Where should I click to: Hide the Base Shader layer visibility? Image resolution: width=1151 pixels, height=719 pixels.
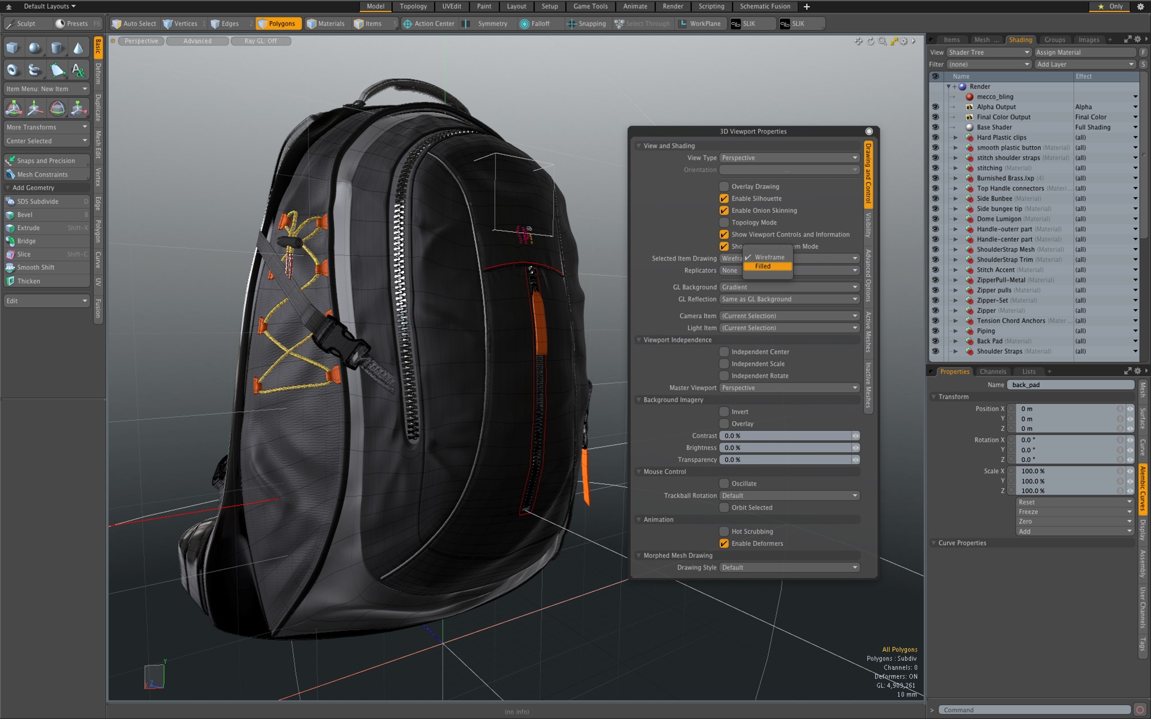[935, 127]
